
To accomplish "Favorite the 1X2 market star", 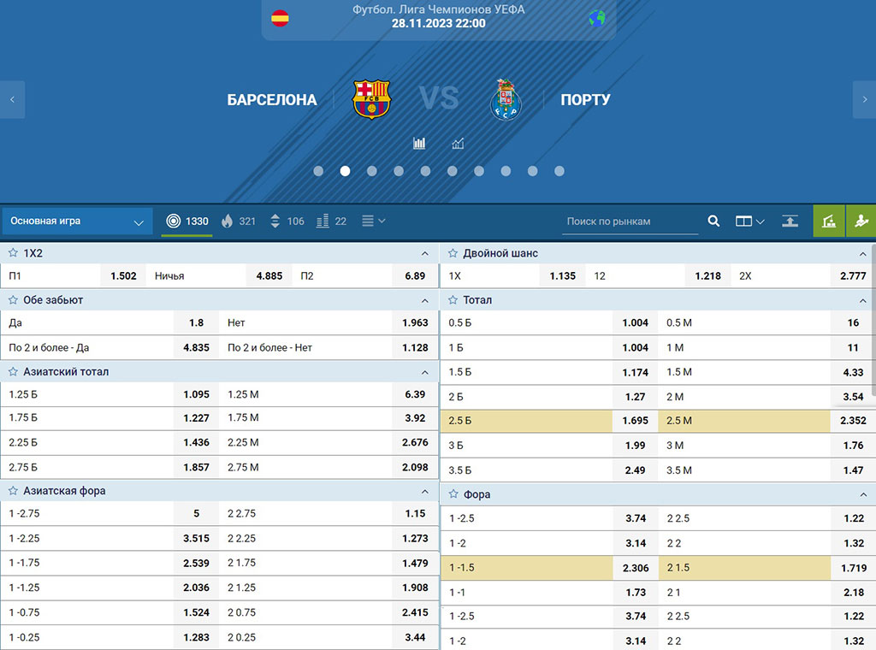I will 14,253.
